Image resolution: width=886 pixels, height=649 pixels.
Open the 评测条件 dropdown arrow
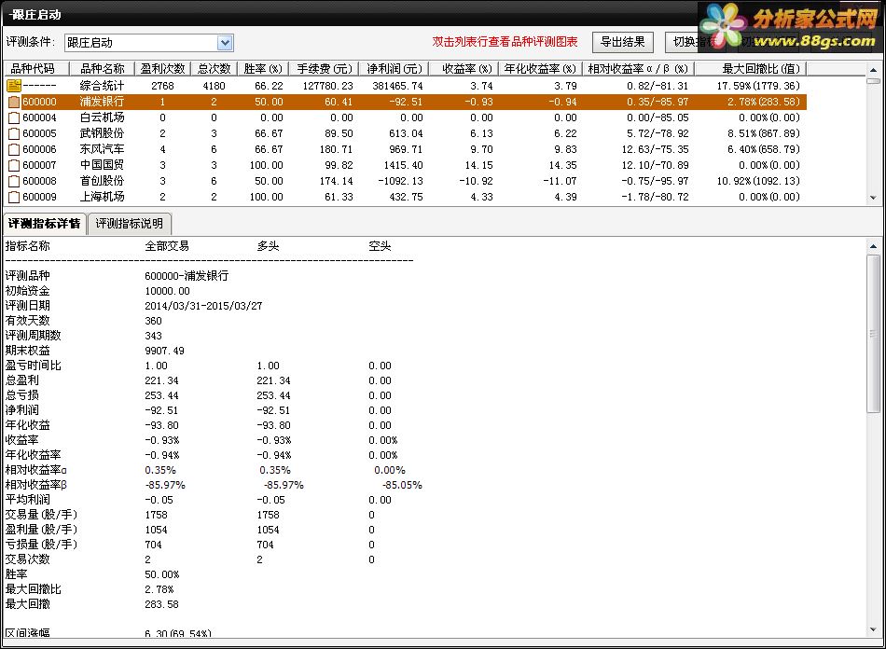click(225, 42)
